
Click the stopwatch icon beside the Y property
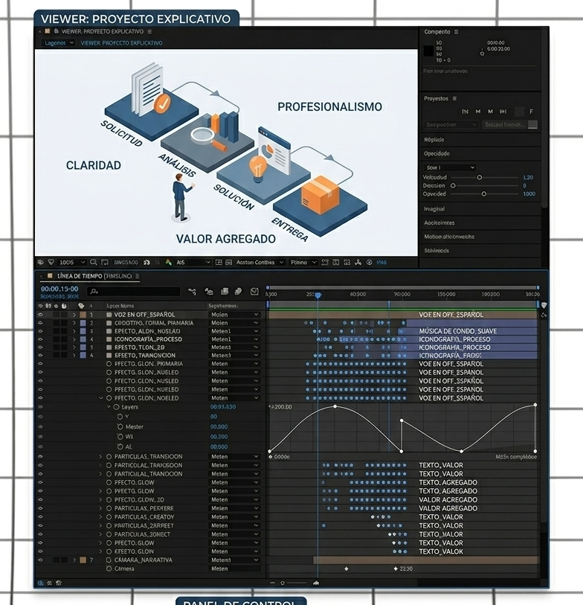(x=120, y=417)
